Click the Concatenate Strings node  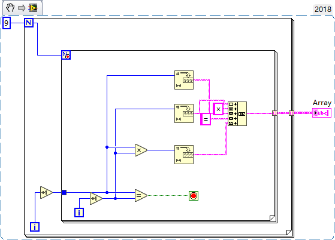click(x=237, y=113)
